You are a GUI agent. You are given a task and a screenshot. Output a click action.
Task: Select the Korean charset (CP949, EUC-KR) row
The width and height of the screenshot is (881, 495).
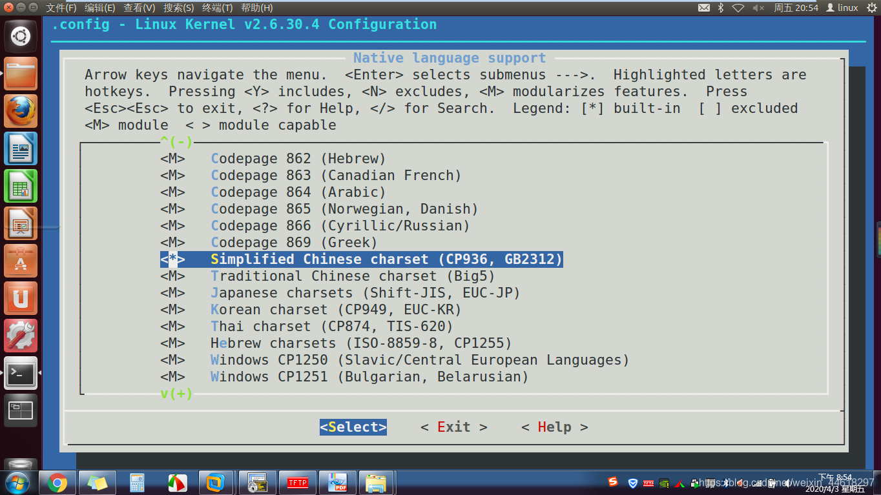(311, 310)
